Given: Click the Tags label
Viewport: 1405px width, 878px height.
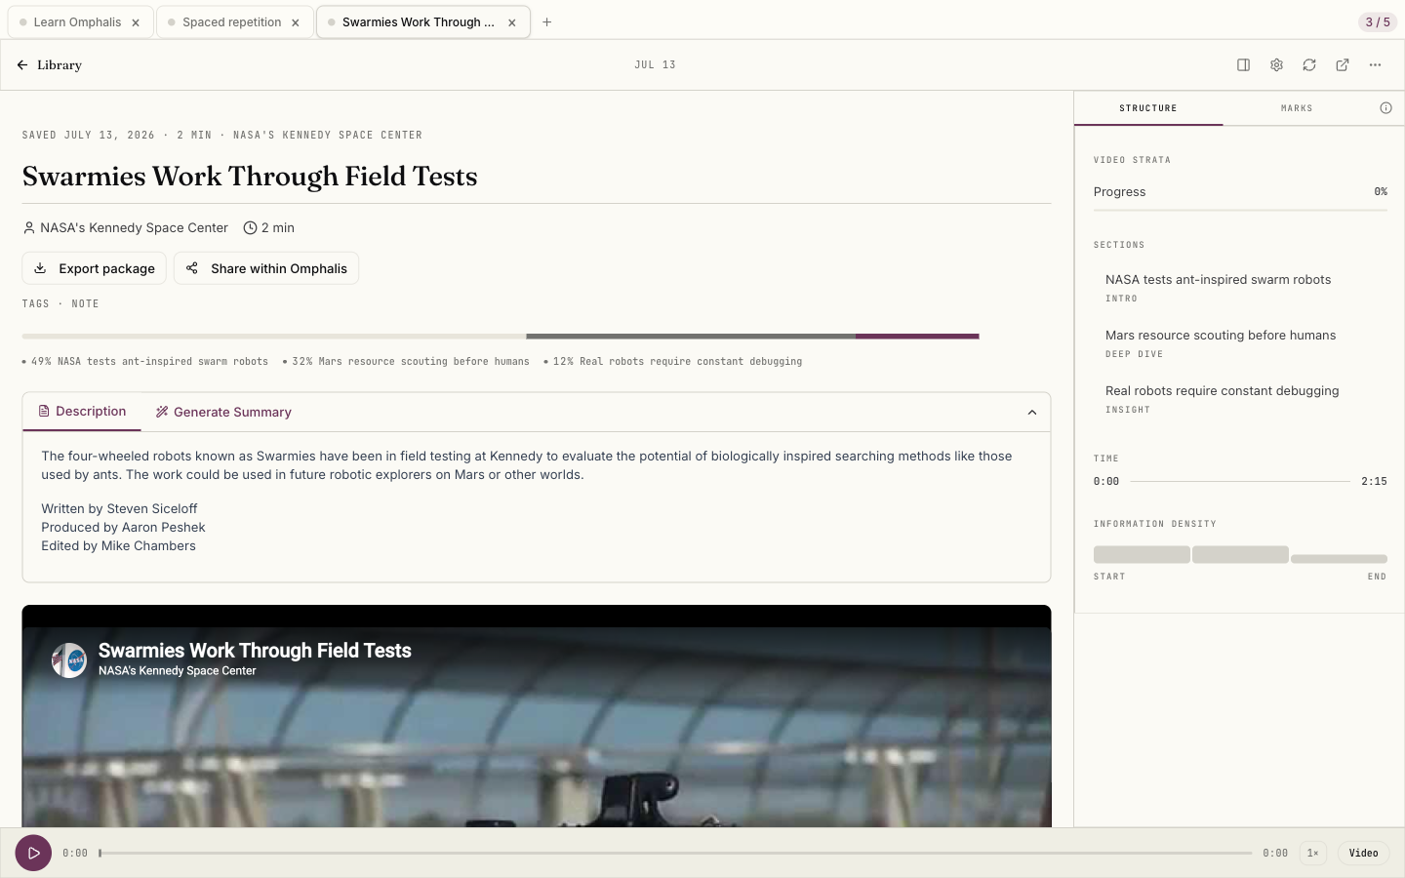Looking at the screenshot, I should (x=36, y=304).
